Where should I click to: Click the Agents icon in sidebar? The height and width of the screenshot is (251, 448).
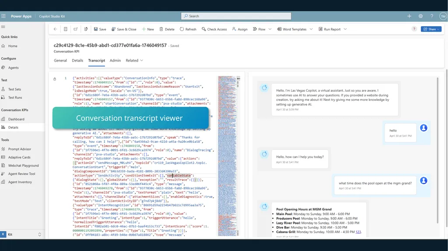point(3,68)
